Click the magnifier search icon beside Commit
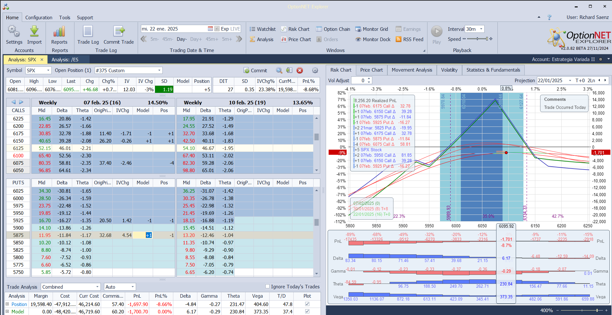The image size is (612, 315). pos(279,70)
